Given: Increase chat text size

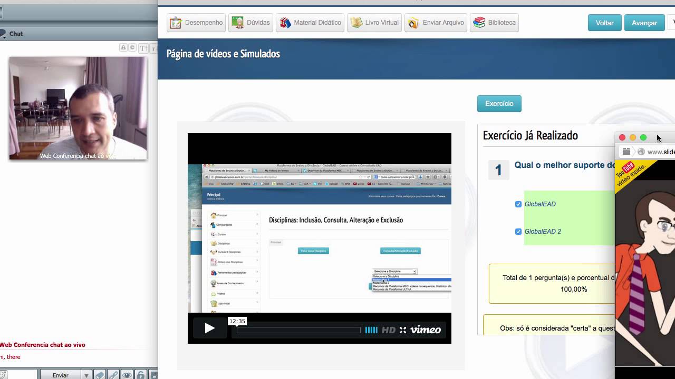Looking at the screenshot, I should click(143, 48).
